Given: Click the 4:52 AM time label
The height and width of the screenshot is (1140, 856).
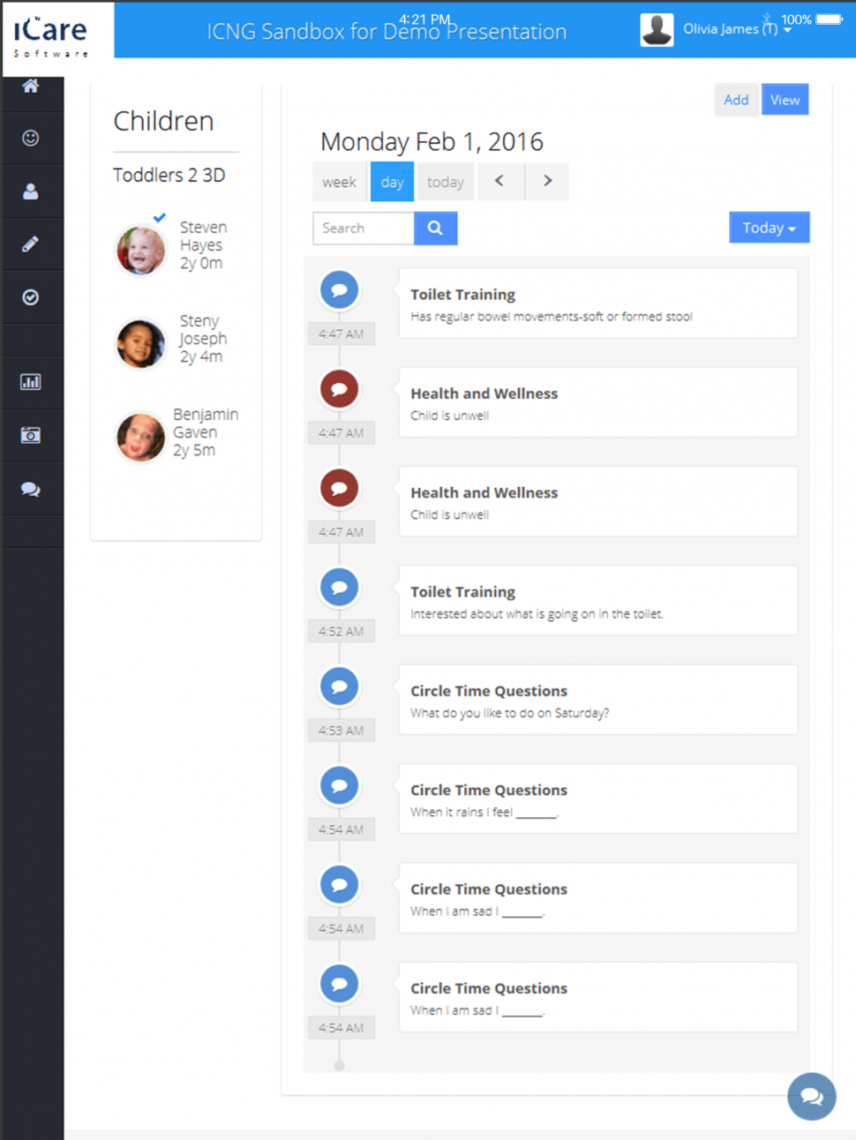Looking at the screenshot, I should coord(341,631).
